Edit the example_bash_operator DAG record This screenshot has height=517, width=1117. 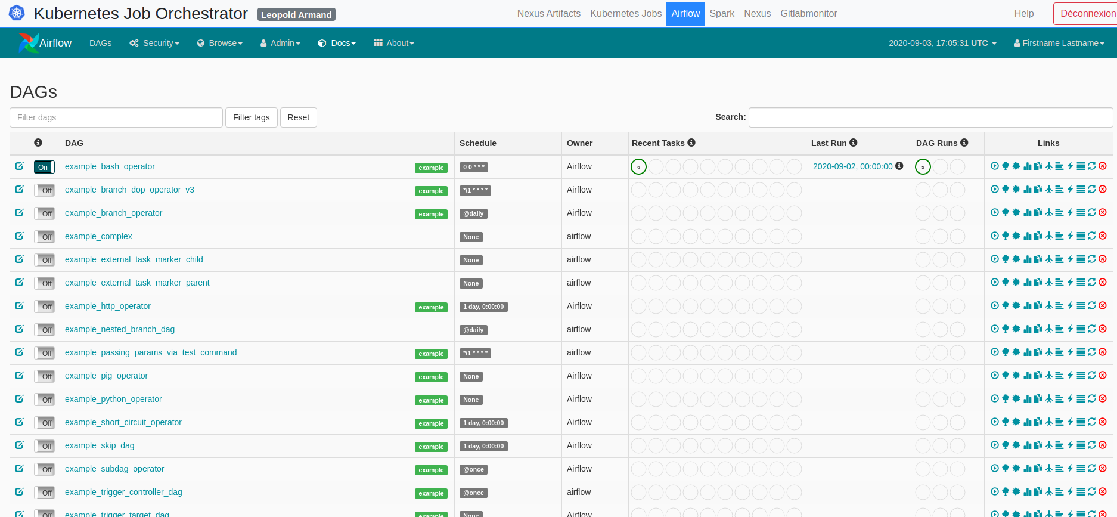coord(19,166)
